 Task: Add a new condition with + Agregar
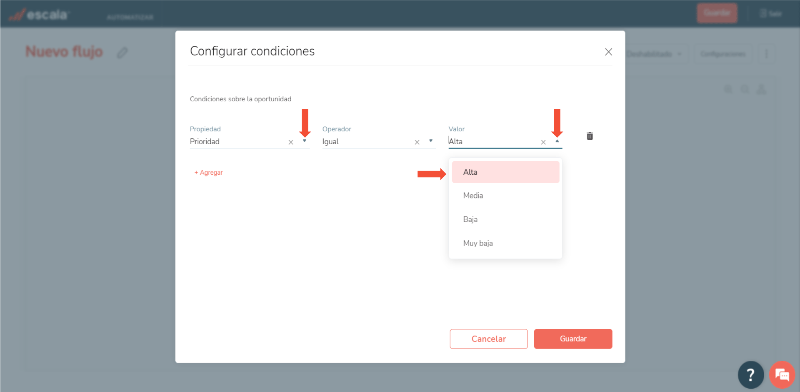point(208,173)
